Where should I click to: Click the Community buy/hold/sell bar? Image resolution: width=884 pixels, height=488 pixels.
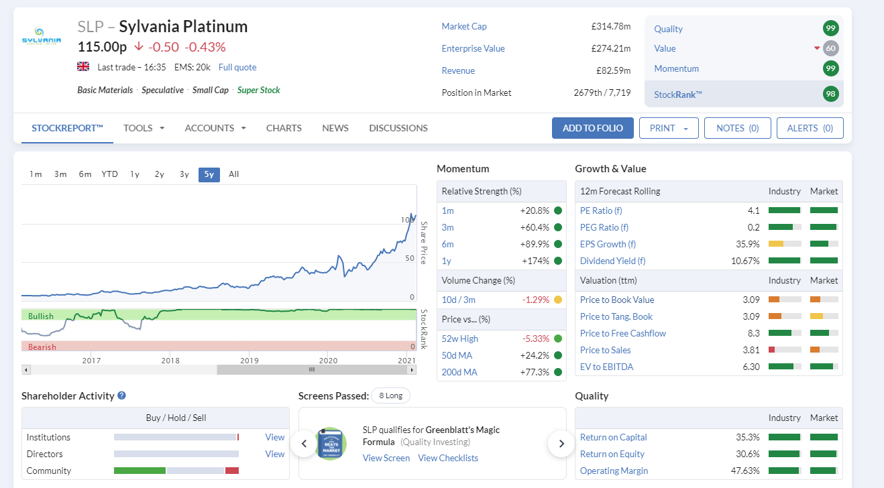176,471
